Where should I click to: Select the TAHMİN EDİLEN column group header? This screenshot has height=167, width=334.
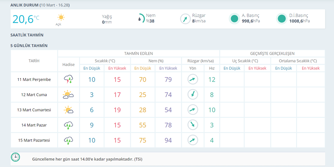click(x=139, y=54)
